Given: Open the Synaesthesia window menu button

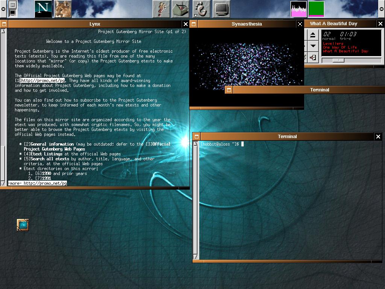Looking at the screenshot, I should click(x=194, y=24).
